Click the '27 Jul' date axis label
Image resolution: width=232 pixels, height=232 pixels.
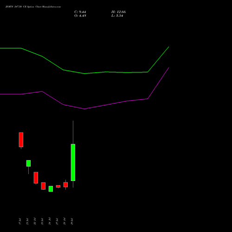pyautogui.click(x=57, y=221)
